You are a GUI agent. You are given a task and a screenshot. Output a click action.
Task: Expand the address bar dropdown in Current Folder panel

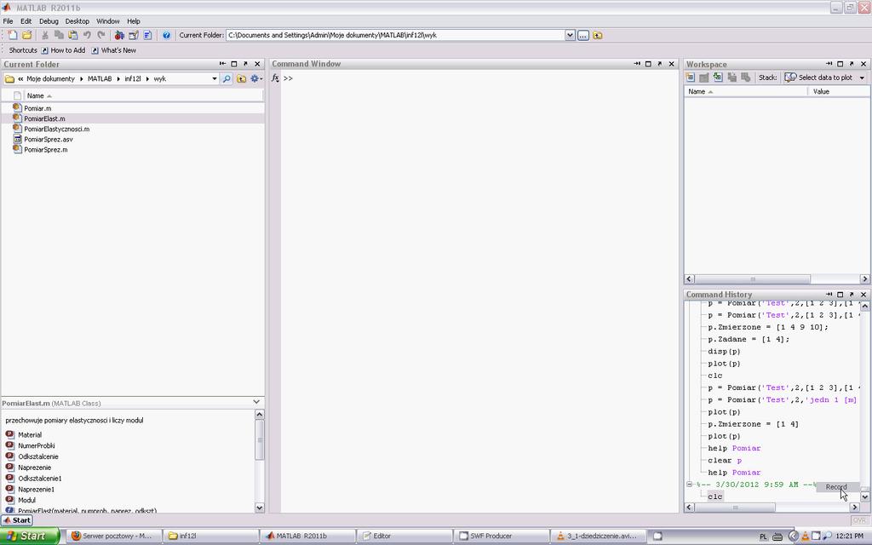tap(214, 79)
